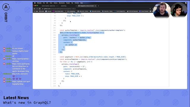The image size is (190, 107).
Task: Click code line "const archiveTemplate = require.resolve"
Action: click(x=93, y=59)
